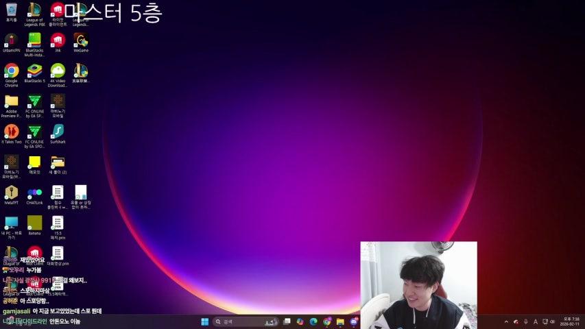The width and height of the screenshot is (585, 329).
Task: Open the BlueStacks Multi-Instance Manager shortcut
Action: point(34,40)
